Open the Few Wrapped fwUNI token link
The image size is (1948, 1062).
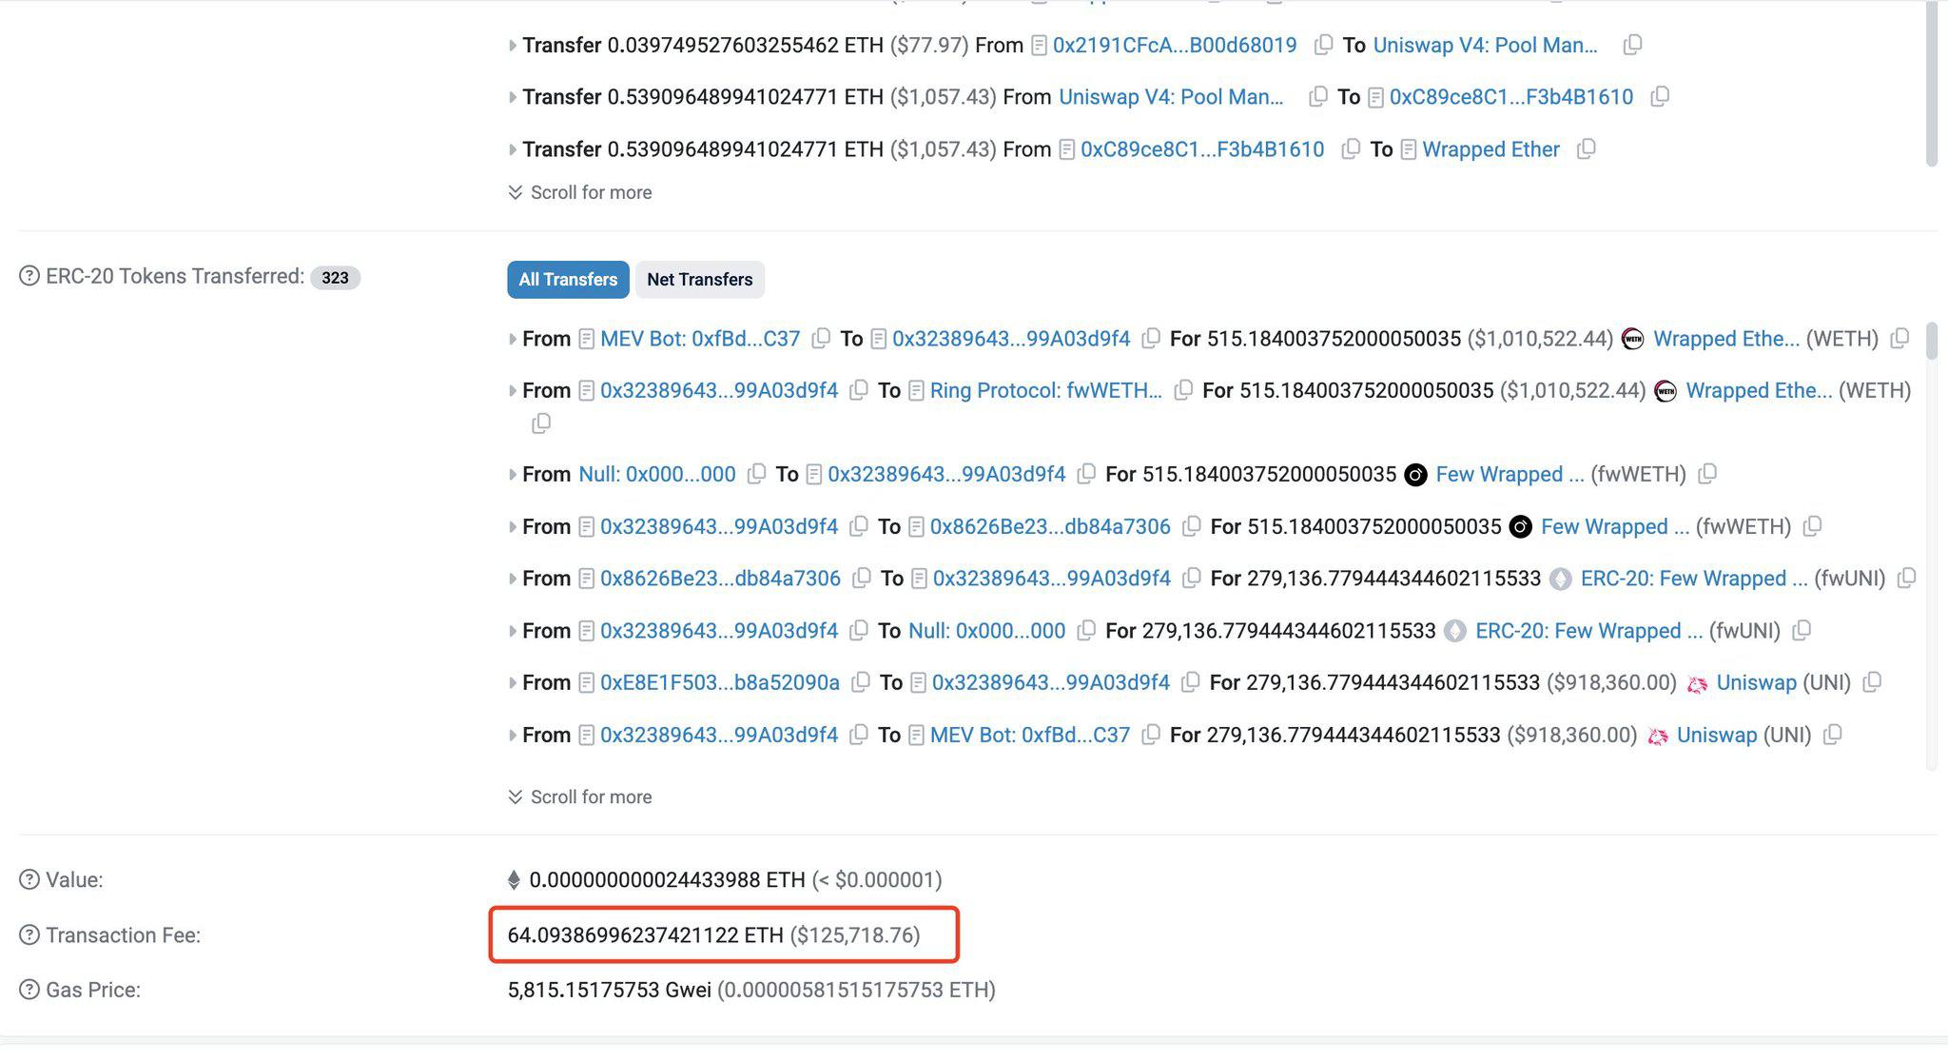tap(1693, 579)
